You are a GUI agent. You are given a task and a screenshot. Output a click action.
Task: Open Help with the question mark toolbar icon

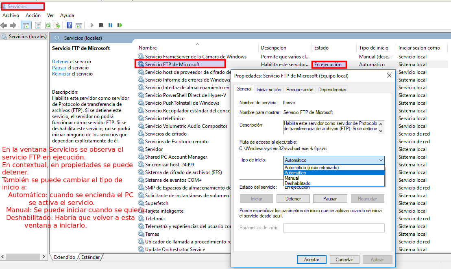69,25
